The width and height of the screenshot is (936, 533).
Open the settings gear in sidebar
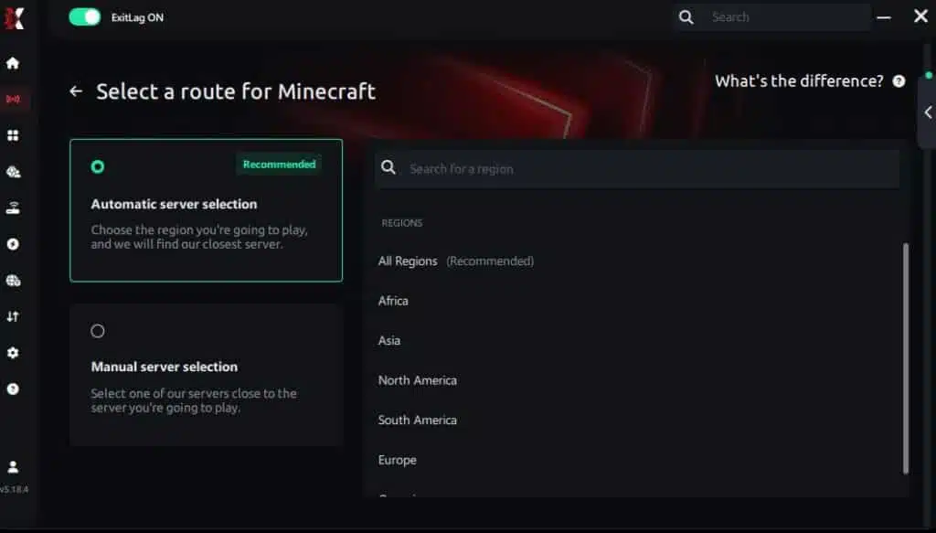13,353
